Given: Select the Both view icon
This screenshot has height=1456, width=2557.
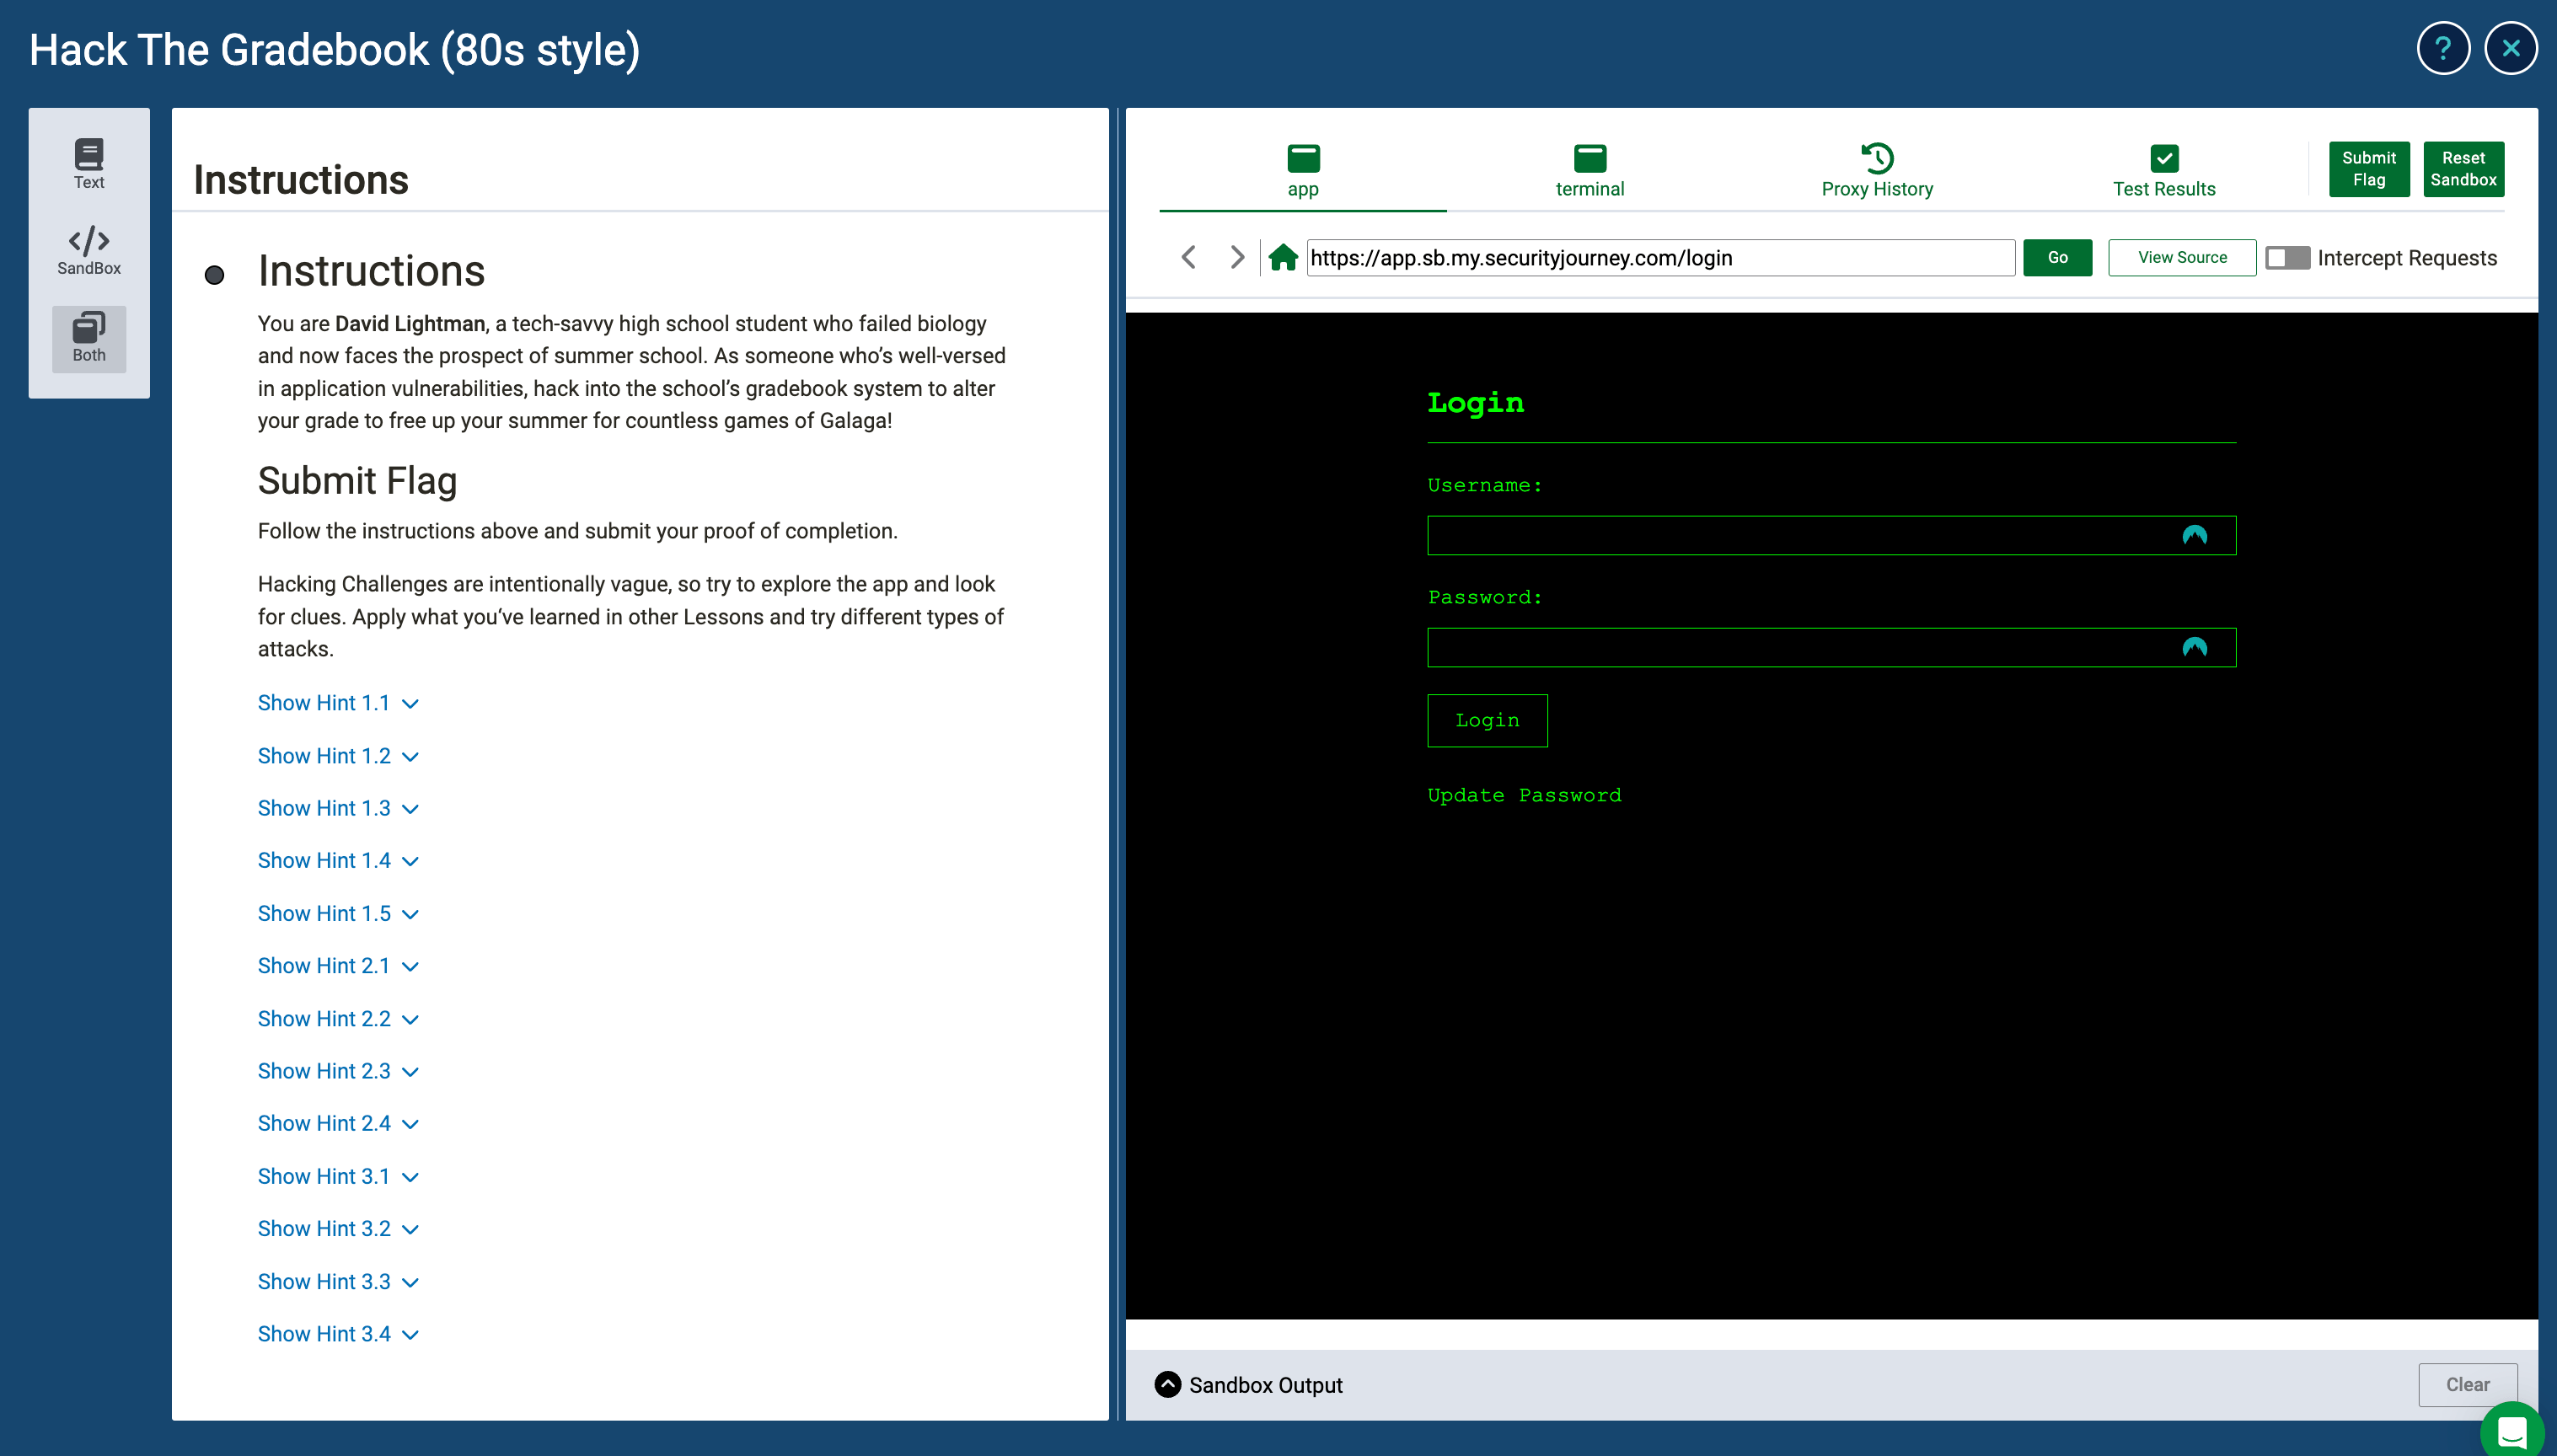Looking at the screenshot, I should coord(89,338).
